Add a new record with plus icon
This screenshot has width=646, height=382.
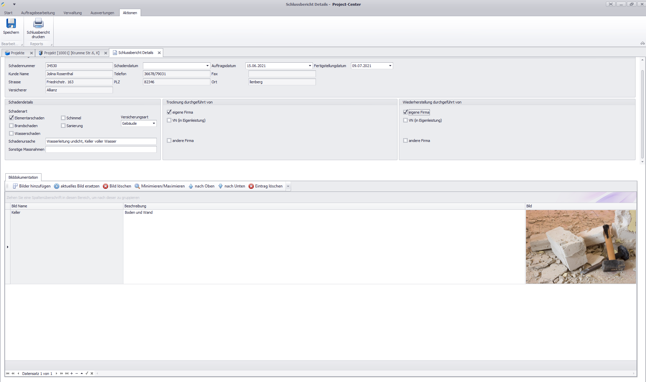click(x=71, y=373)
